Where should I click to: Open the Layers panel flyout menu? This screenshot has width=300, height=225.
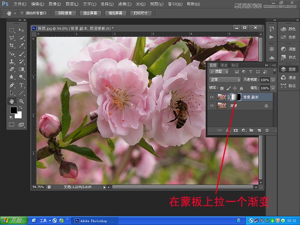(274, 65)
